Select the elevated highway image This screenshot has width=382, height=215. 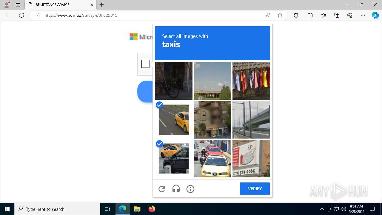pos(251,120)
